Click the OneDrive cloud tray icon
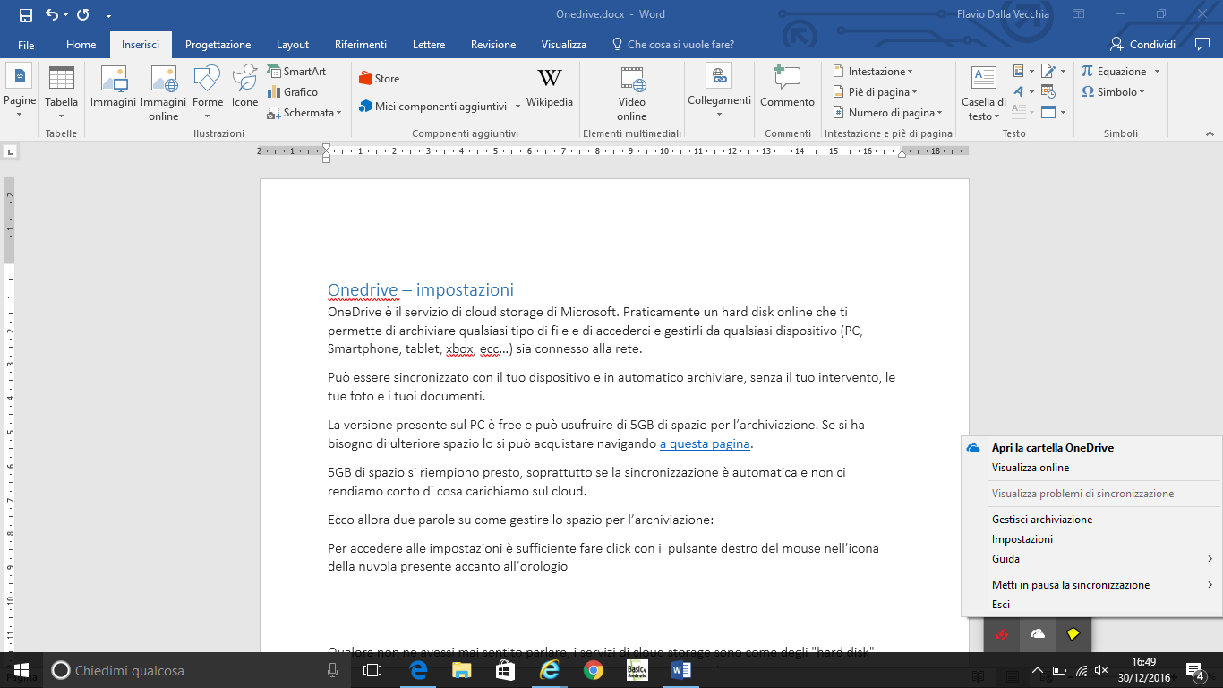The height and width of the screenshot is (688, 1223). click(x=1038, y=634)
